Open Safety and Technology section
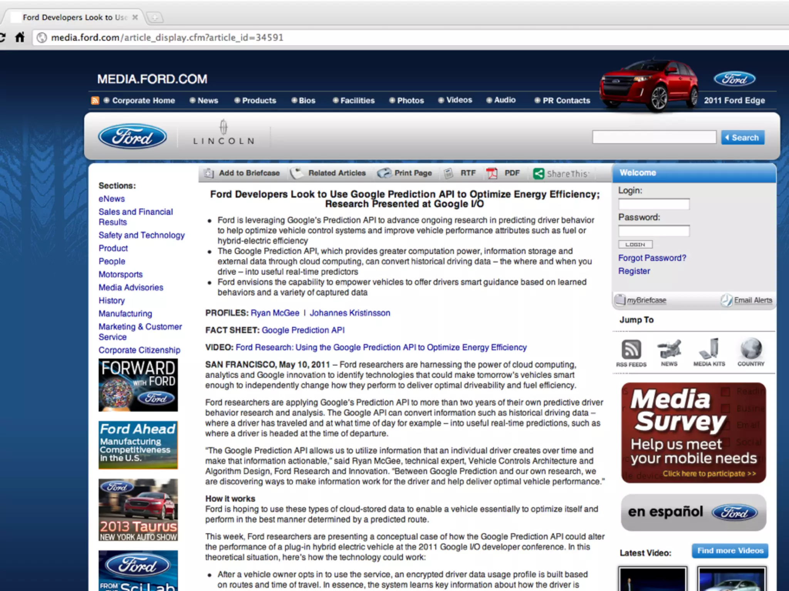This screenshot has width=789, height=591. (142, 235)
